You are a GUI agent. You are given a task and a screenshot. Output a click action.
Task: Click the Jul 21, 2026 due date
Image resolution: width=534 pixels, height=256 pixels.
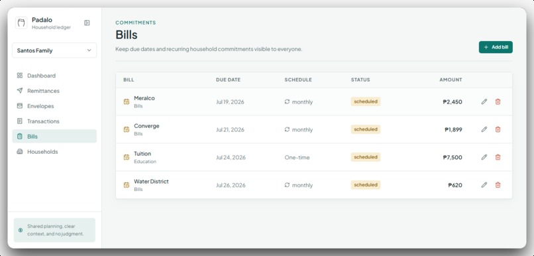[230, 130]
